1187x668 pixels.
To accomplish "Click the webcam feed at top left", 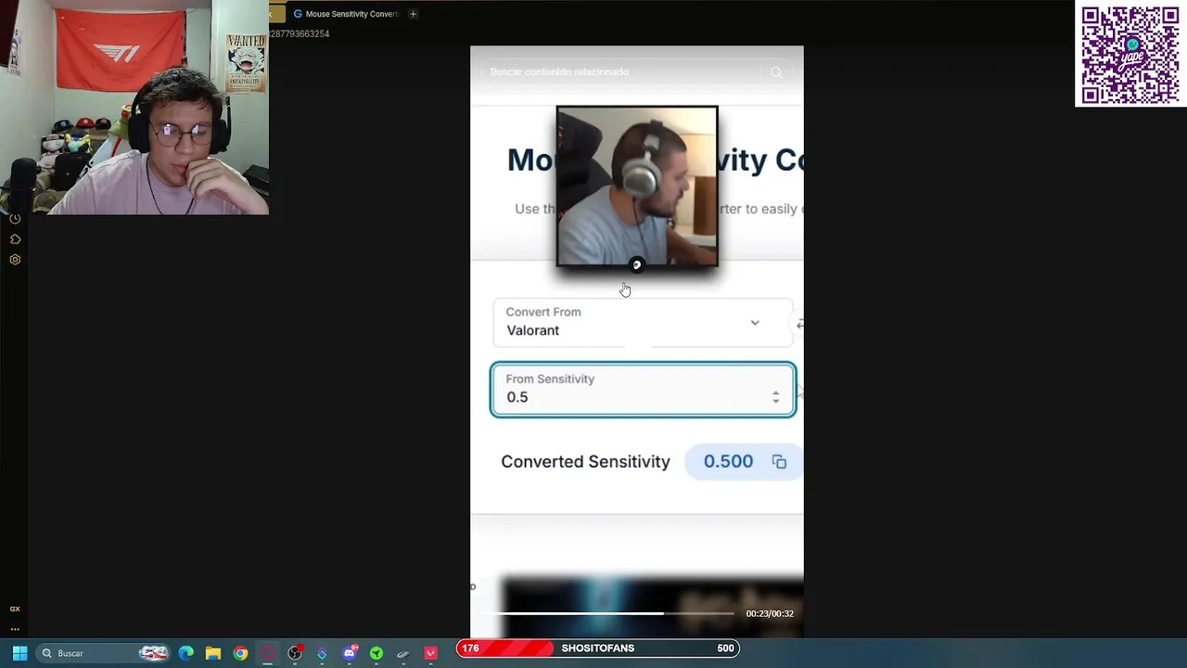I will (x=134, y=108).
